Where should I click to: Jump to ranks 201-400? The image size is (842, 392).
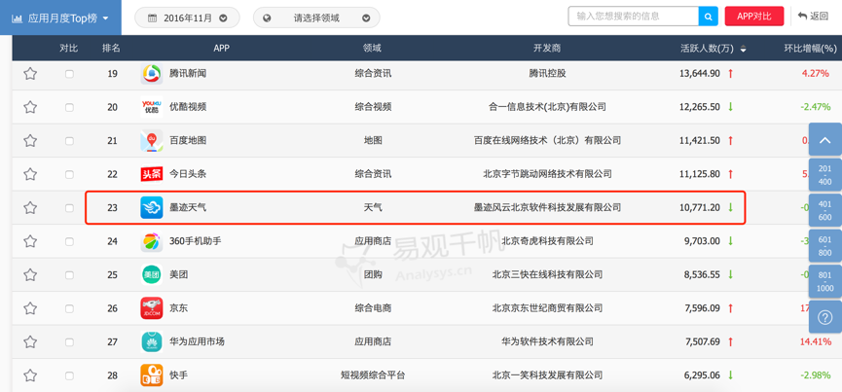point(824,175)
